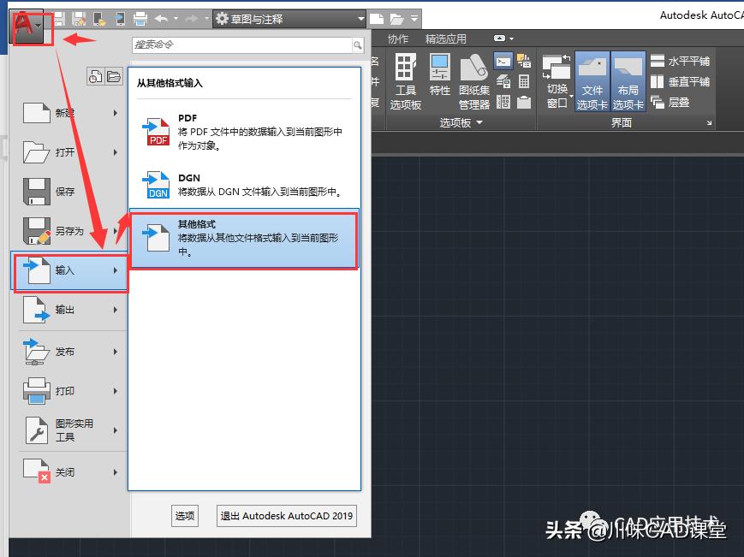The height and width of the screenshot is (557, 744).
Task: Toggle the File Tabs button (文件选项卡)
Action: pyautogui.click(x=591, y=80)
